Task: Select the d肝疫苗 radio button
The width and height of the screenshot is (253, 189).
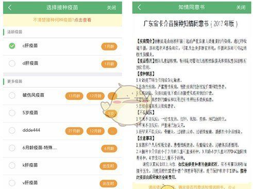Action: (x=12, y=63)
